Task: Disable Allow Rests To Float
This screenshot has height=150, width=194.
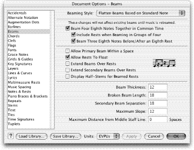Action: [x=67, y=57]
